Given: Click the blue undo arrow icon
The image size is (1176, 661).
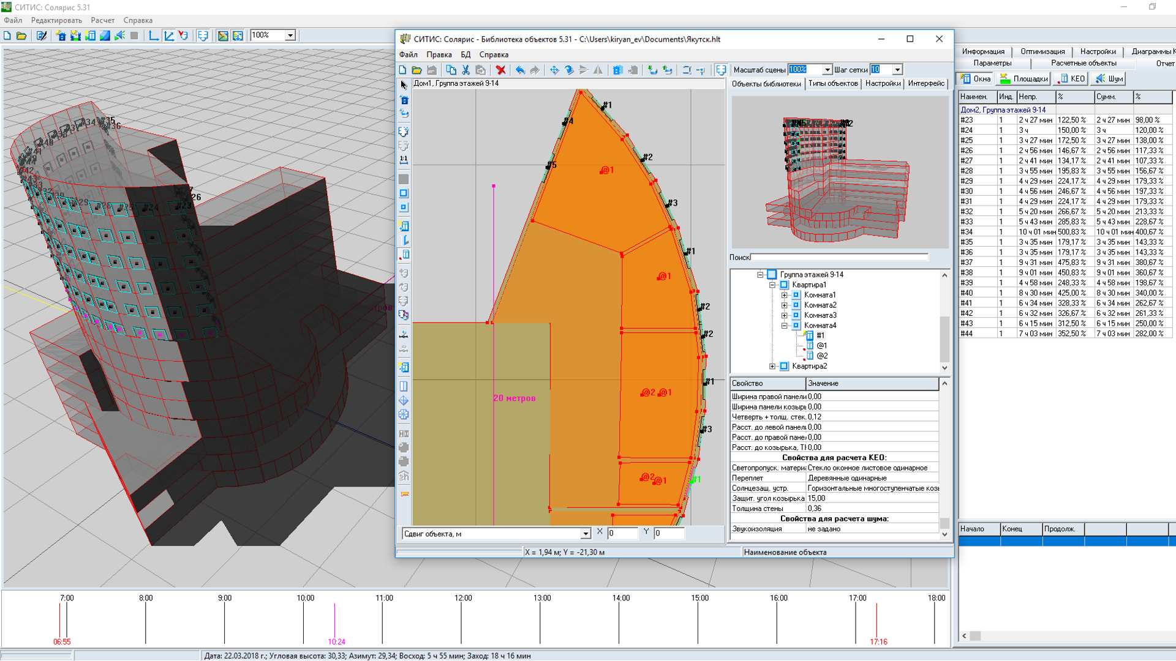Looking at the screenshot, I should pyautogui.click(x=519, y=70).
